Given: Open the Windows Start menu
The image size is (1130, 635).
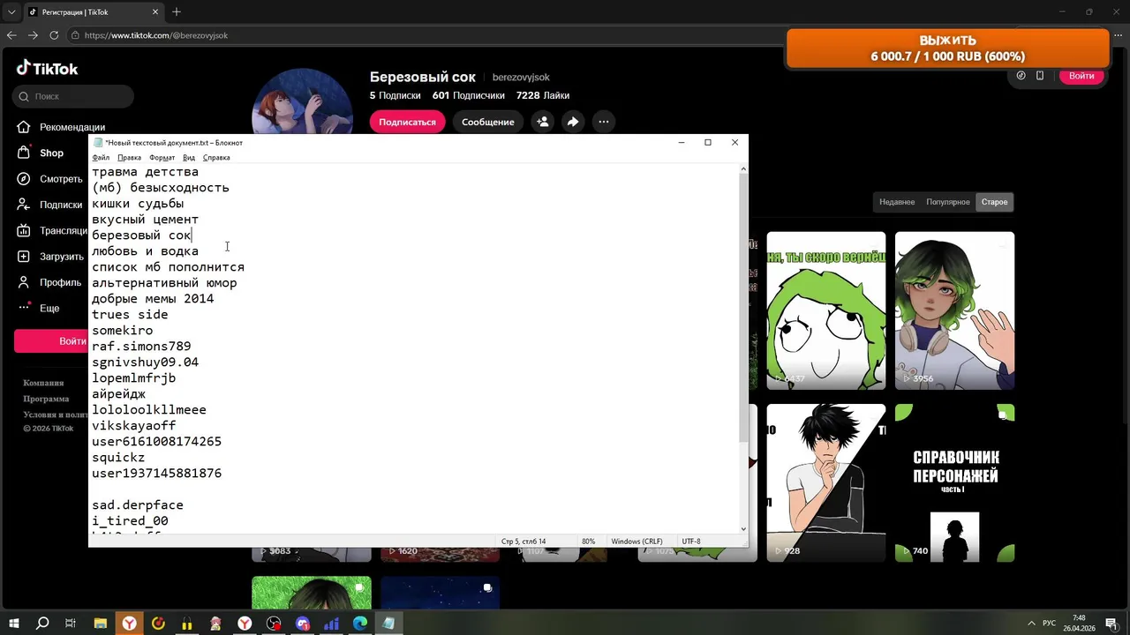Looking at the screenshot, I should pyautogui.click(x=14, y=624).
